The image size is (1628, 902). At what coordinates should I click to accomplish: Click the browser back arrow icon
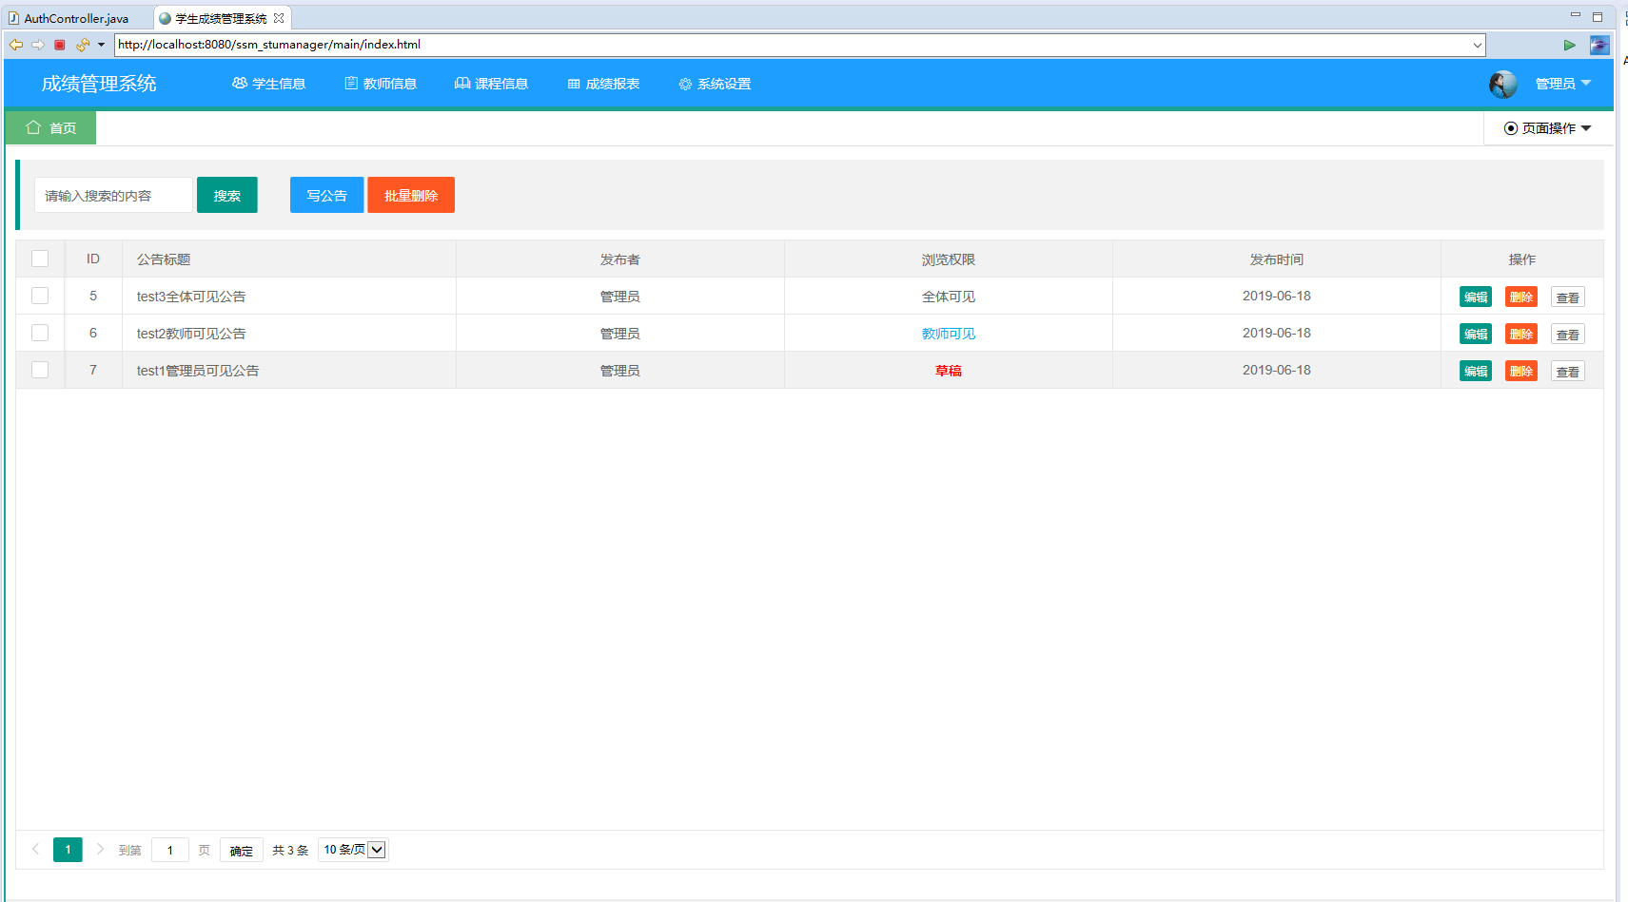click(15, 45)
